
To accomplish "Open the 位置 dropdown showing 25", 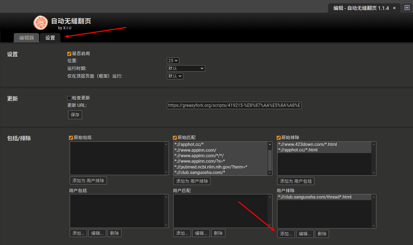I will pyautogui.click(x=173, y=61).
